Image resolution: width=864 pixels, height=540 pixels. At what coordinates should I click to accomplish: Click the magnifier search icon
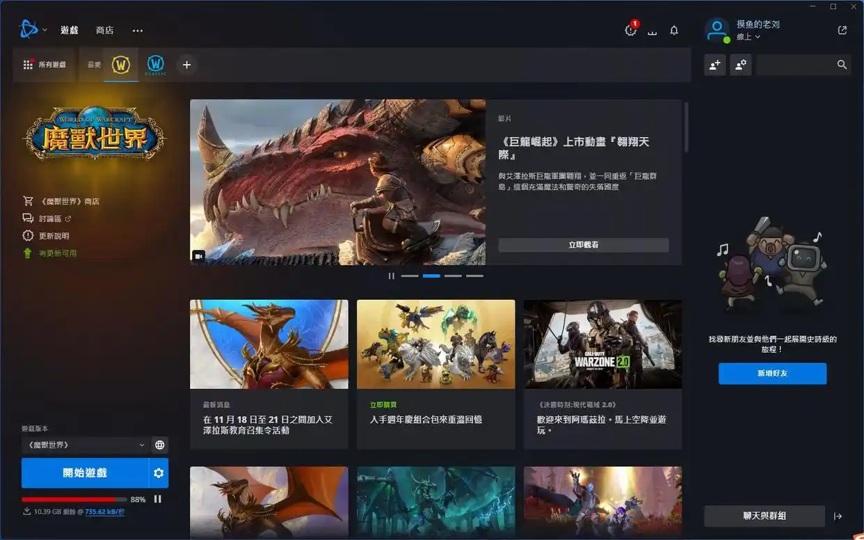(x=842, y=65)
